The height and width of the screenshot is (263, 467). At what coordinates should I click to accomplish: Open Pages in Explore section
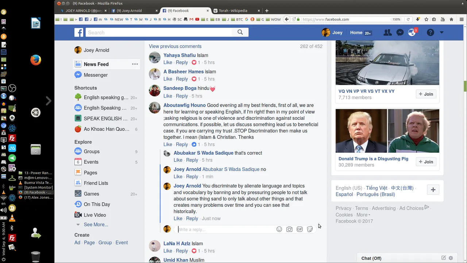click(90, 173)
